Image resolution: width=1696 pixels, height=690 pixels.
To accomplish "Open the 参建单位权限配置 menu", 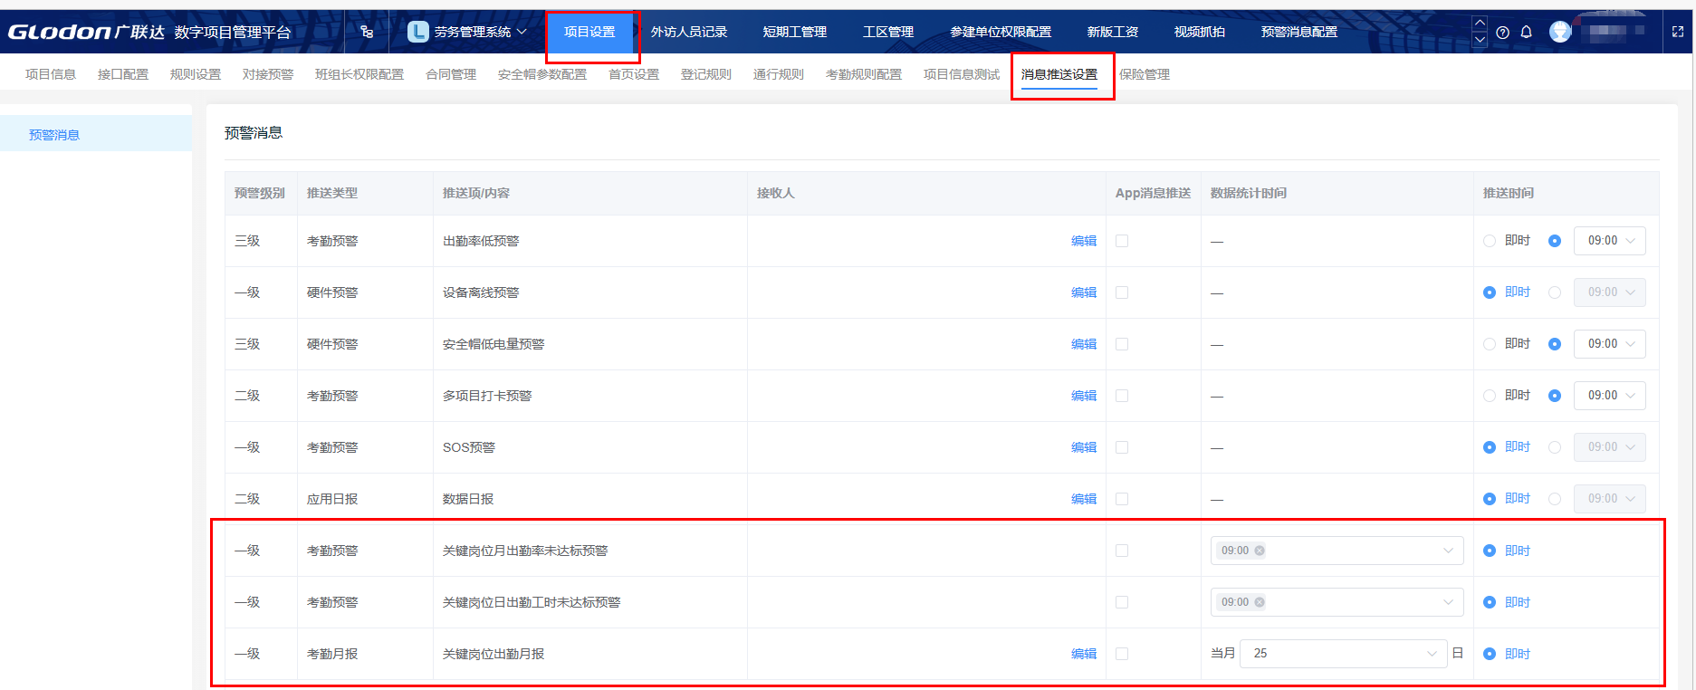I will [1001, 32].
